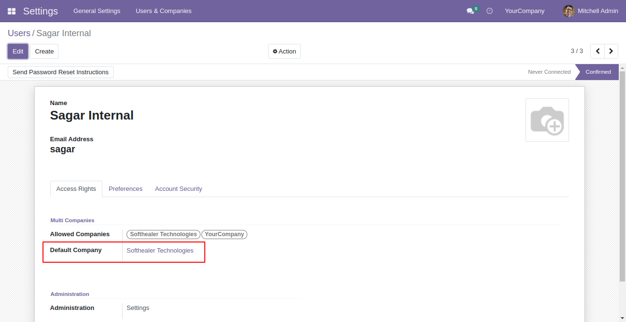Open the conversations chat icon with badge
Image resolution: width=626 pixels, height=322 pixels.
[472, 11]
